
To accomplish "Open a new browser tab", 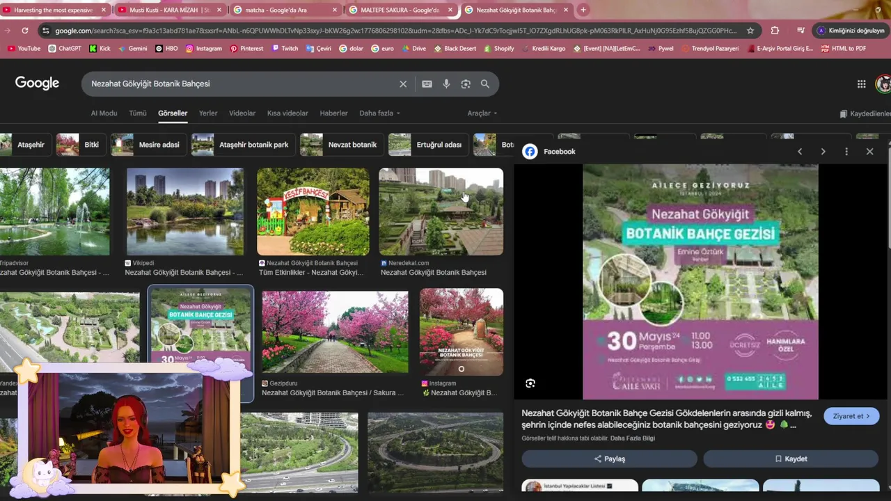I will point(583,10).
